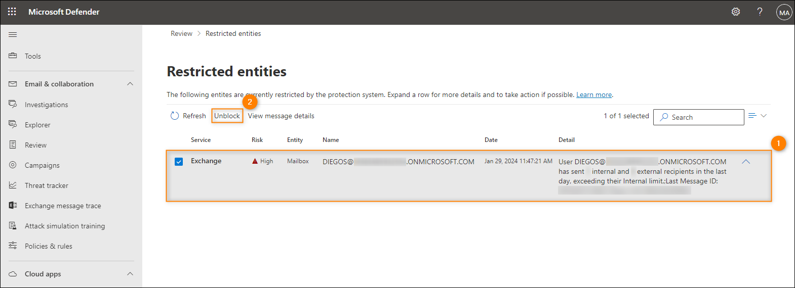Collapse the Email & collaboration section
The height and width of the screenshot is (288, 795).
[130, 84]
